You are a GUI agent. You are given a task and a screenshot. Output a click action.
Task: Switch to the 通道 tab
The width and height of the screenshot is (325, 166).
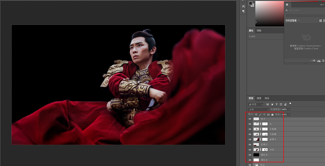[259, 98]
